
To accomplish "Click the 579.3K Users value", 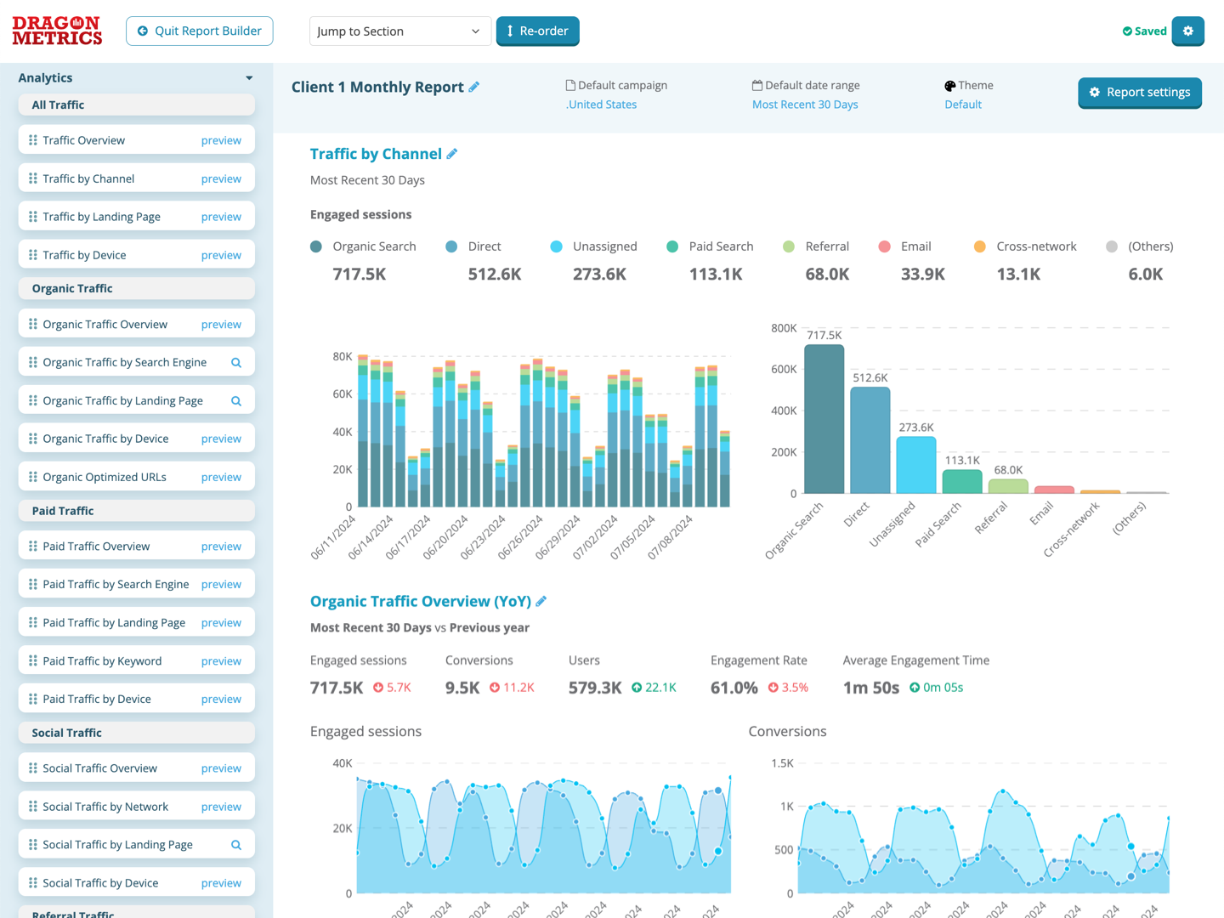I will 595,688.
